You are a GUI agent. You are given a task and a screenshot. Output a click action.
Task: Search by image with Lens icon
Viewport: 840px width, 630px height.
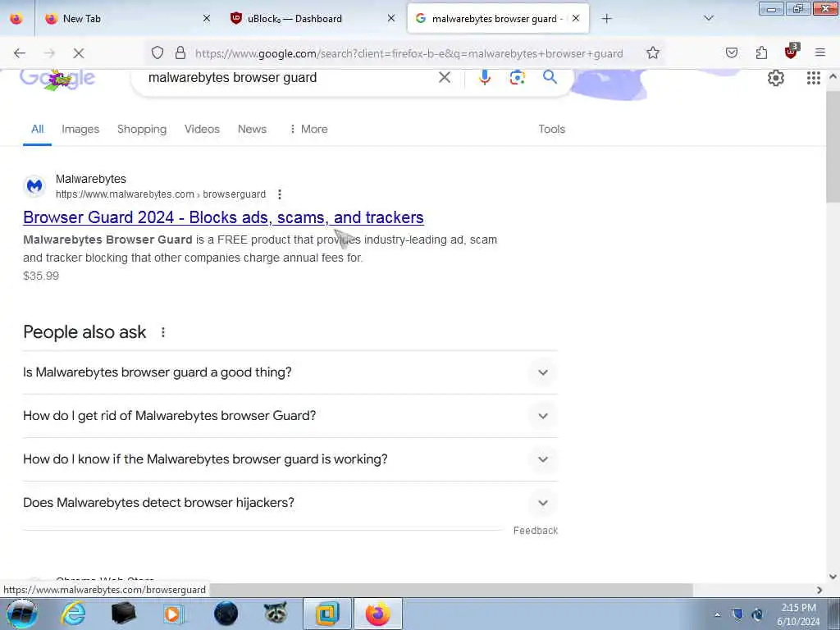(x=517, y=78)
